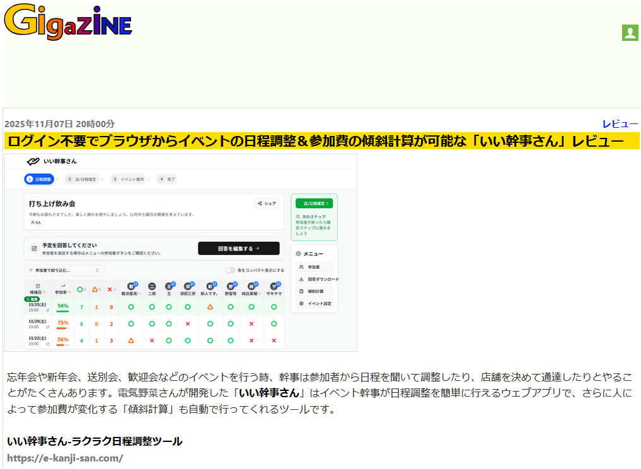The image size is (641, 469).
Task: Click the シェア share button
Action: pyautogui.click(x=267, y=203)
